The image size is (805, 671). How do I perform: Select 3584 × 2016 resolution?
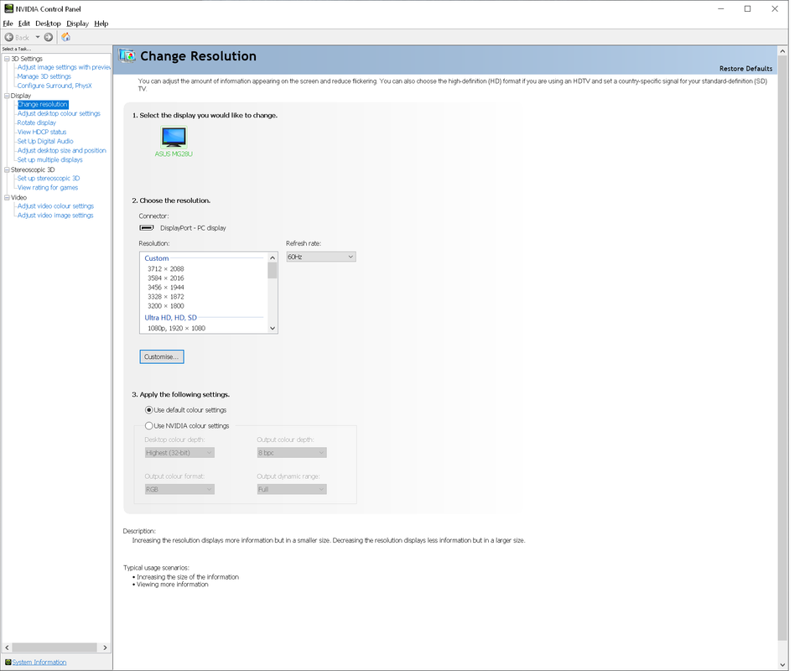point(166,278)
